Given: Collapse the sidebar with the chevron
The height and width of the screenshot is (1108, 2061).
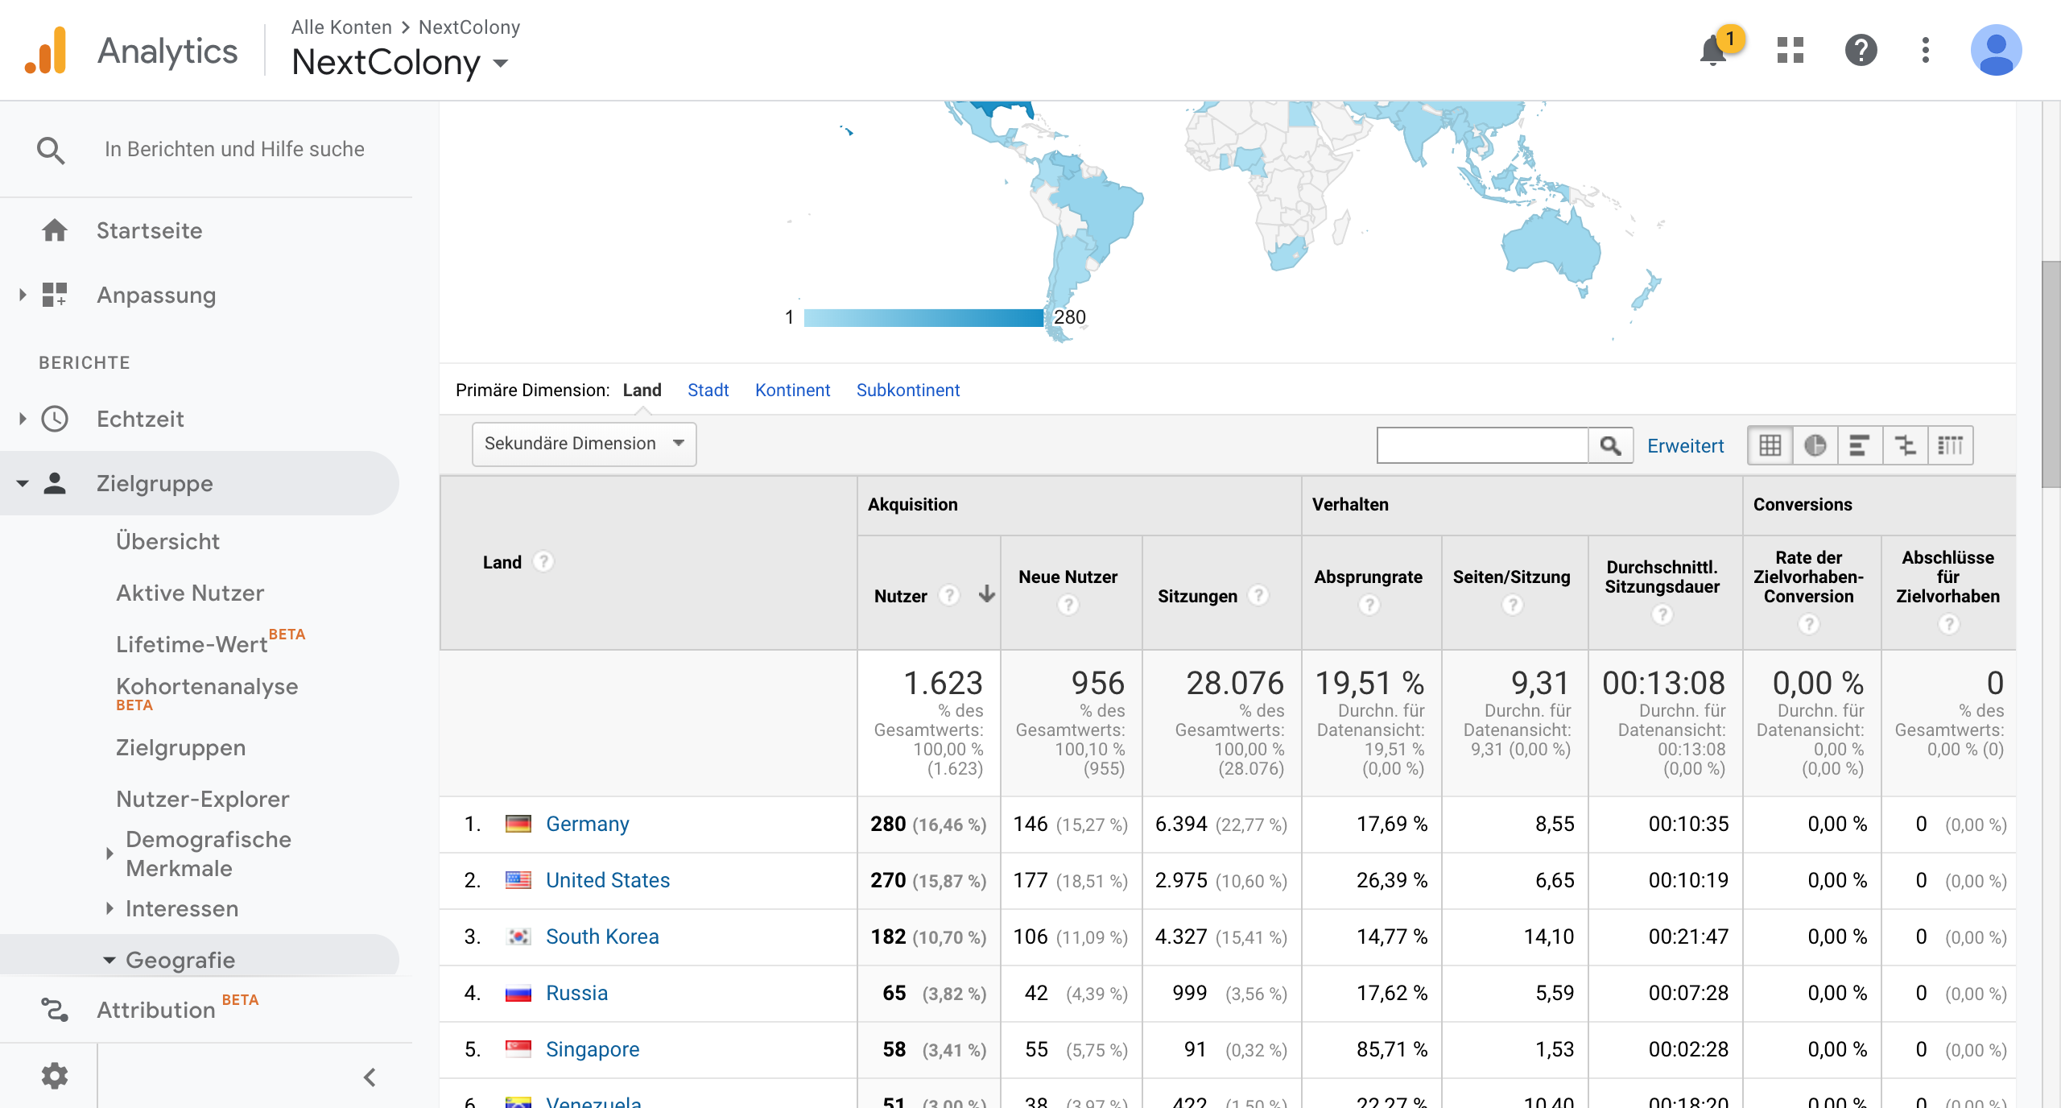Looking at the screenshot, I should click(x=370, y=1077).
